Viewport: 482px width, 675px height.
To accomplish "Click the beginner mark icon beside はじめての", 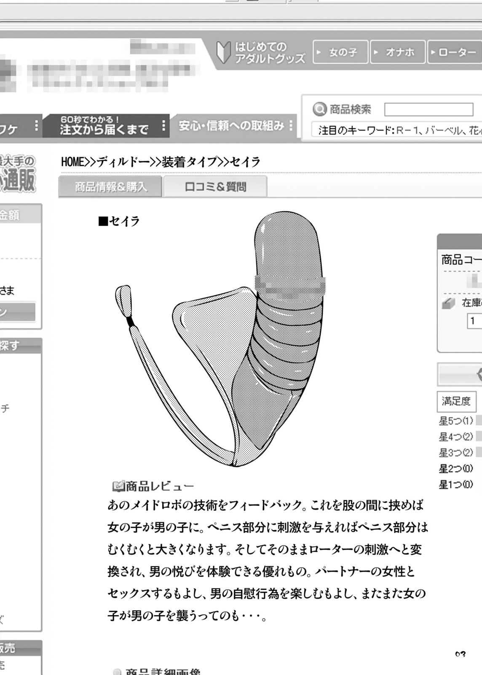I will click(224, 52).
